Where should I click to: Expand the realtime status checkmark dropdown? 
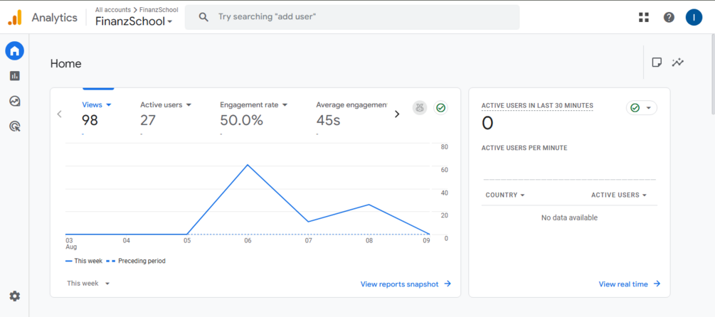click(x=641, y=108)
